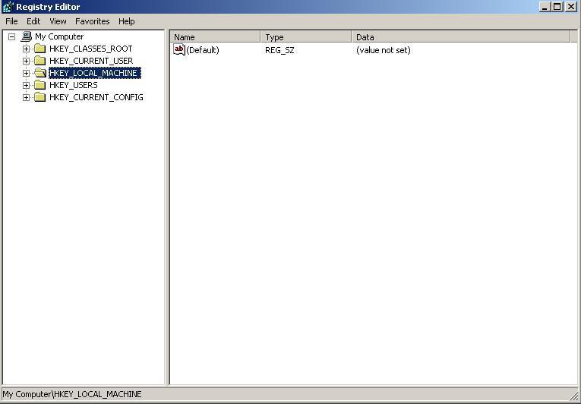Minimize the Registry Editor window
The width and height of the screenshot is (581, 404).
[545, 7]
